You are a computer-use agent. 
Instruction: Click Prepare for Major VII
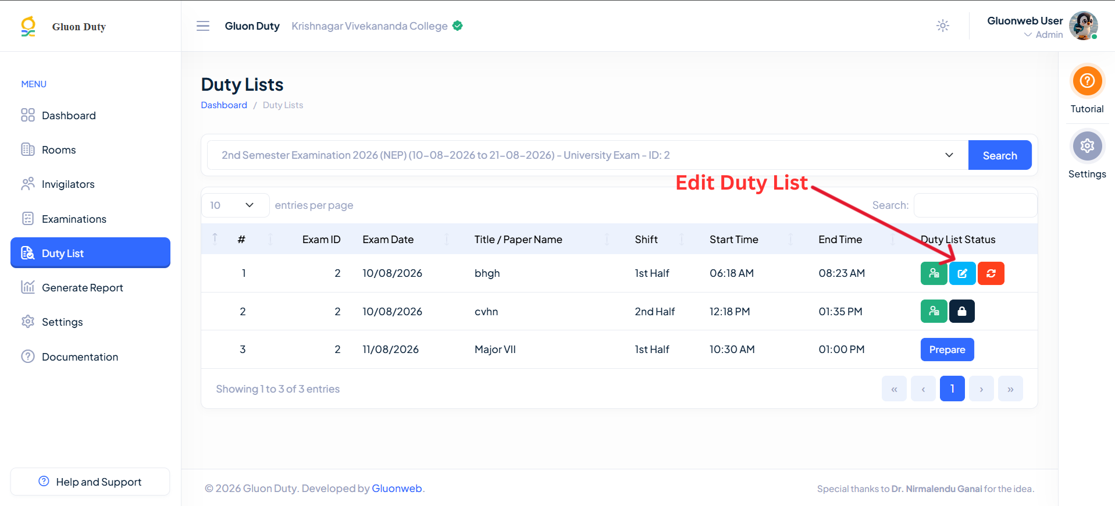947,350
